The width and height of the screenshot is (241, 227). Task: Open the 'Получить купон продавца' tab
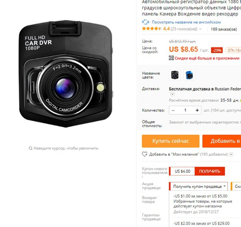(x=198, y=186)
